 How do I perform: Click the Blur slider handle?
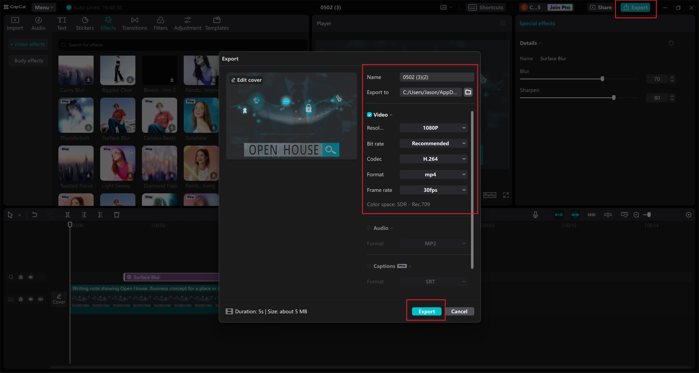[x=602, y=79]
